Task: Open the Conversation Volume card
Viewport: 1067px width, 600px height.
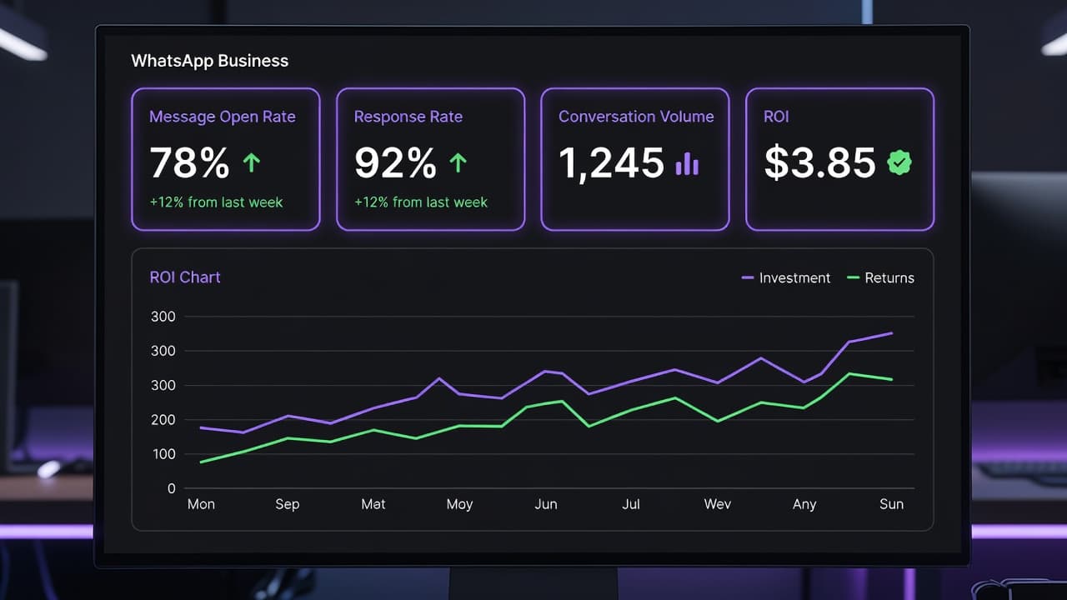Action: coord(635,159)
